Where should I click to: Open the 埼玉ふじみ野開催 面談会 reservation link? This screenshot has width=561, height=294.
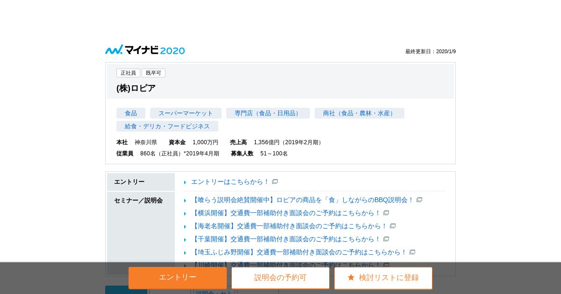(x=299, y=252)
